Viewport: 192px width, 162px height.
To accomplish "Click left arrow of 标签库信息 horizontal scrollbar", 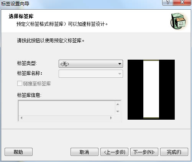I will click(21, 118).
